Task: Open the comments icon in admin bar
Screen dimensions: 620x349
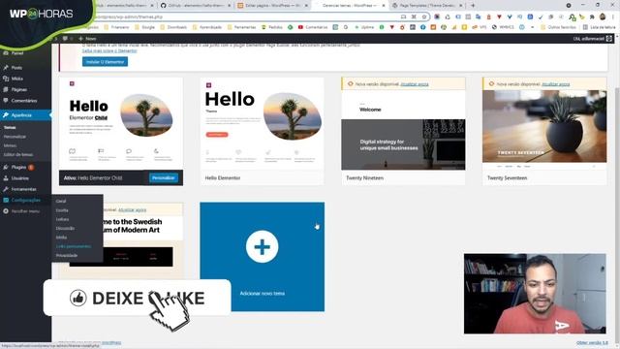Action: click(x=65, y=39)
